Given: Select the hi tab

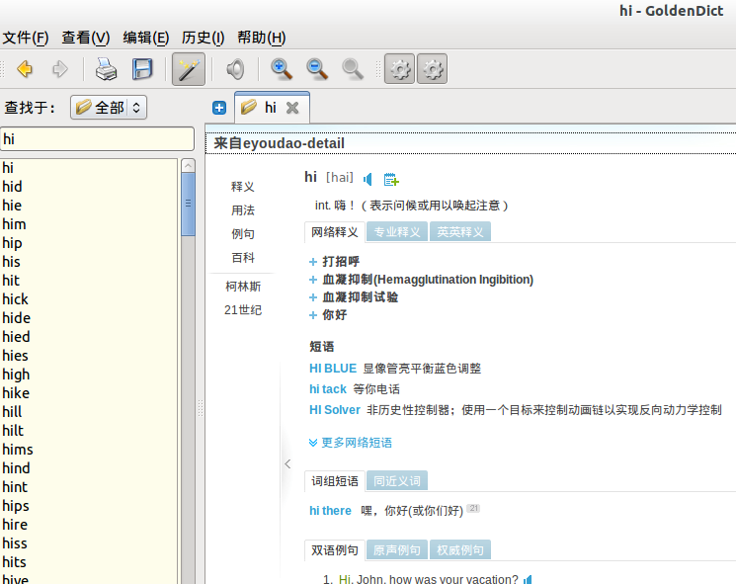Looking at the screenshot, I should [272, 108].
